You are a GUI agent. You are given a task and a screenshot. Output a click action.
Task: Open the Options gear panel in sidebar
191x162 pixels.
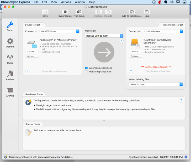pyautogui.click(x=10, y=43)
